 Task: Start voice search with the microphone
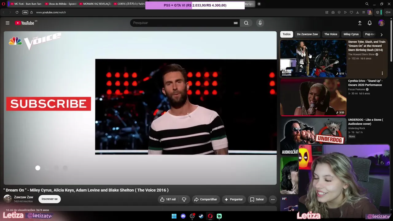click(260, 23)
